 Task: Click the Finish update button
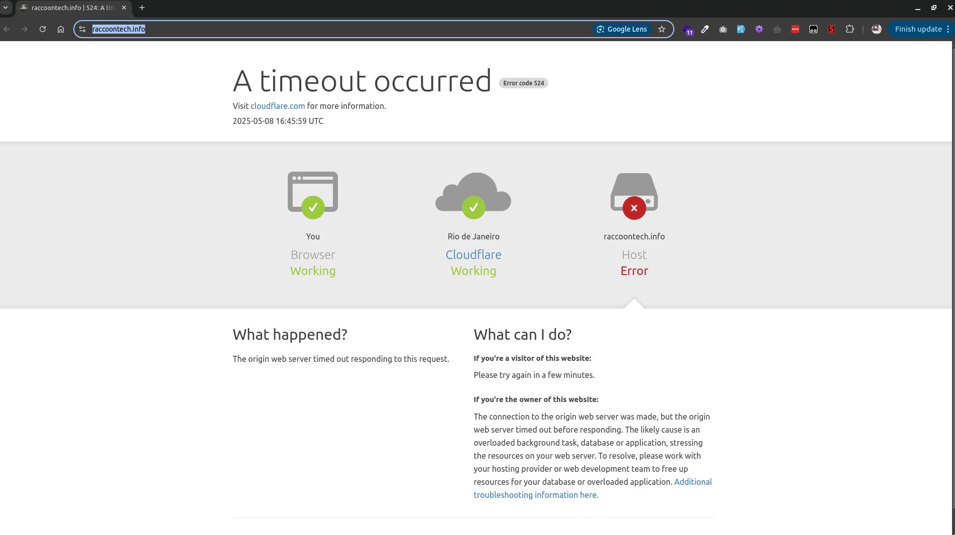point(918,29)
